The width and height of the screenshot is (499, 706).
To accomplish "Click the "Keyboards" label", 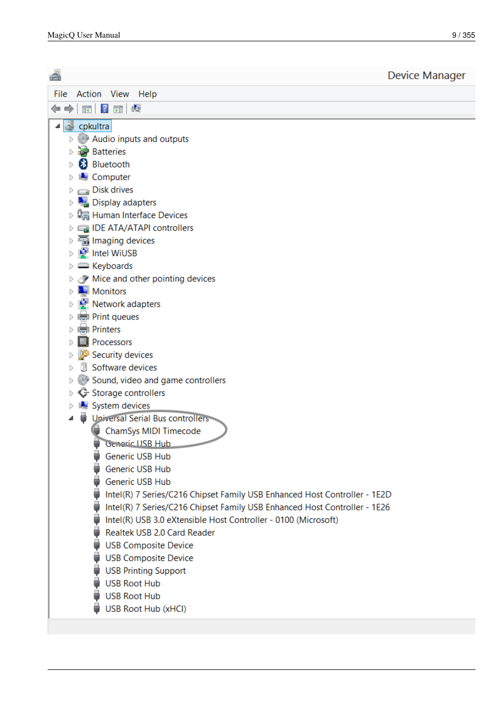I will point(112,266).
